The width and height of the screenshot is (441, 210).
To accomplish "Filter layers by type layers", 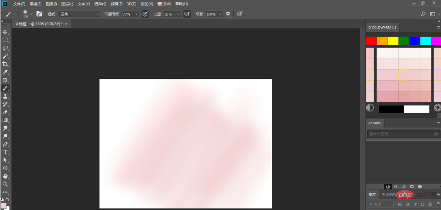I will [415, 204].
